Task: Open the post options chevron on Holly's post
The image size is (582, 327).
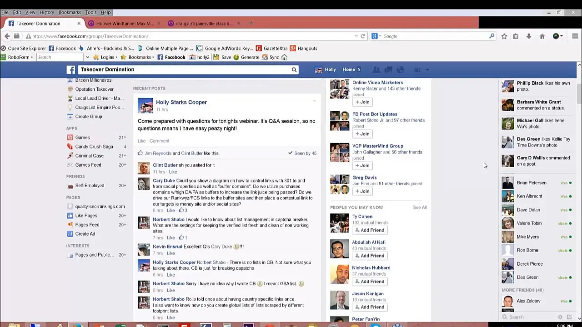Action: point(314,101)
